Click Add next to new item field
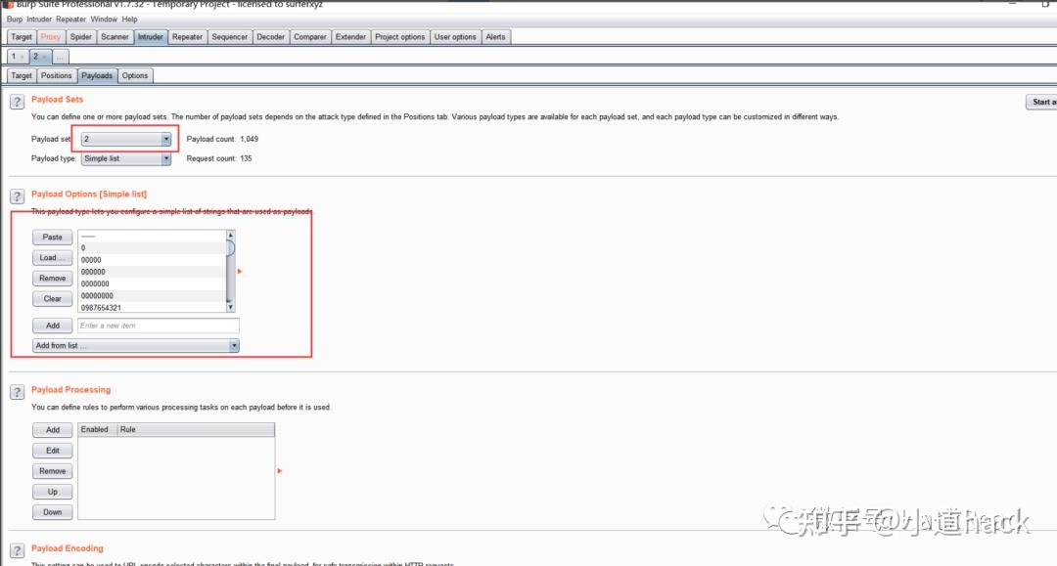1057x566 pixels. (x=53, y=326)
